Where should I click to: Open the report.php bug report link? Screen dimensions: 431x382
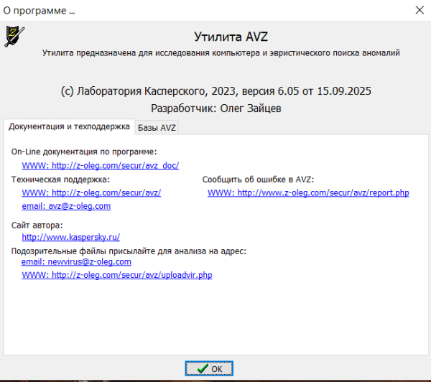308,192
